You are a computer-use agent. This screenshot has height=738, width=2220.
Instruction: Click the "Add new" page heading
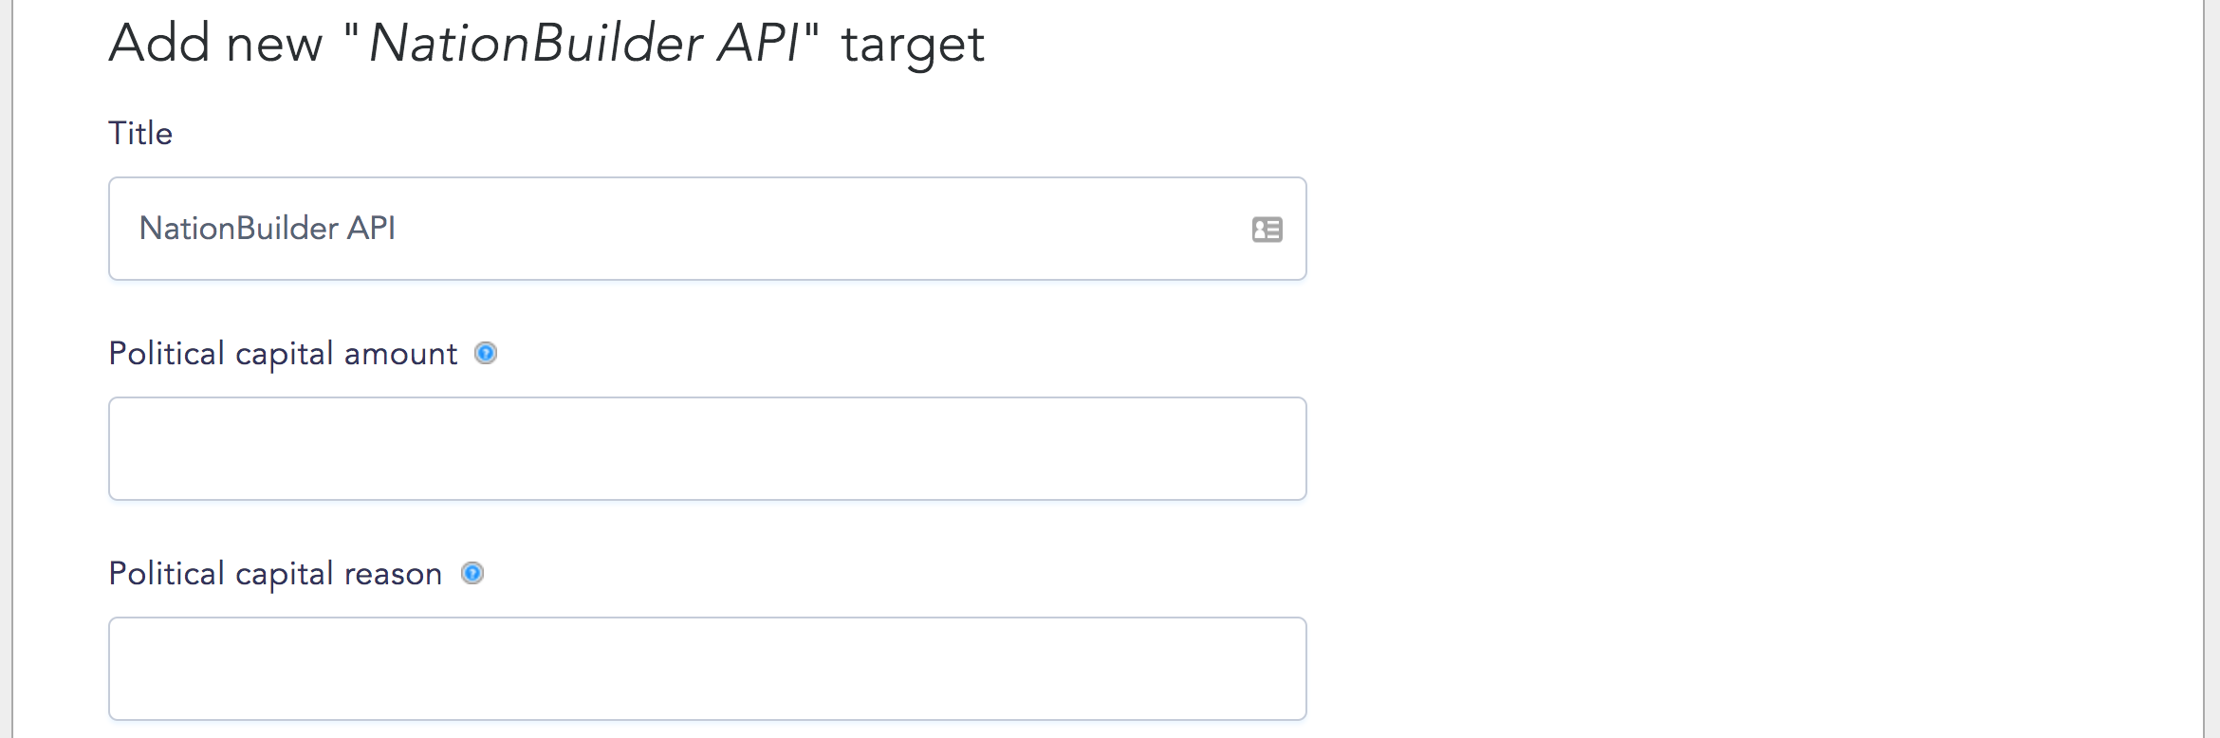click(x=546, y=44)
